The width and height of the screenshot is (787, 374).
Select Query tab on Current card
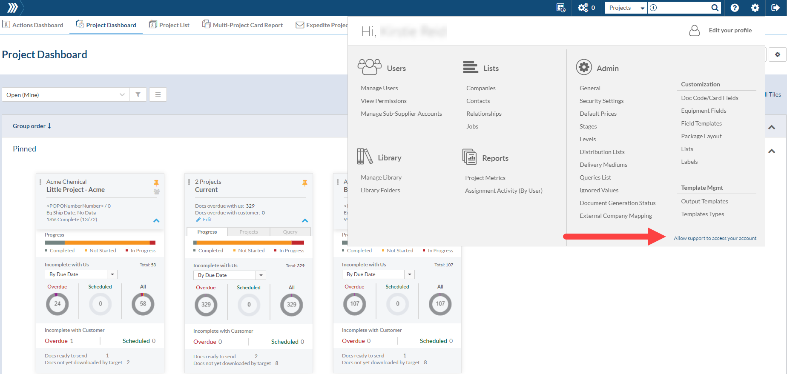290,232
